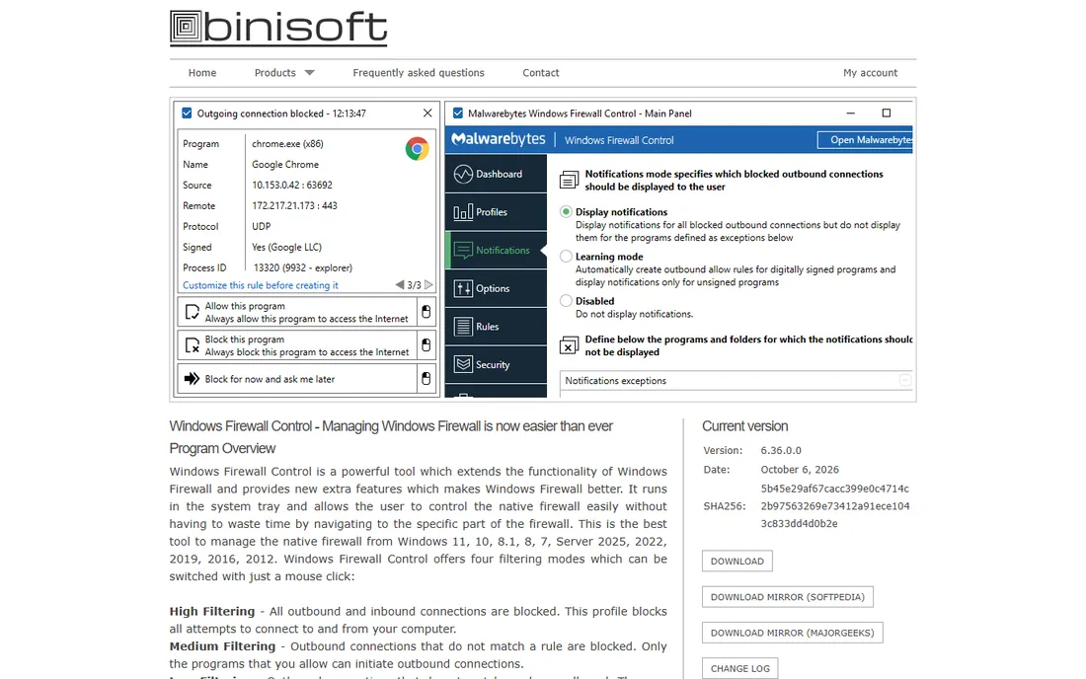This screenshot has width=1086, height=679.
Task: Click the Dashboard pulse icon
Action: [463, 174]
